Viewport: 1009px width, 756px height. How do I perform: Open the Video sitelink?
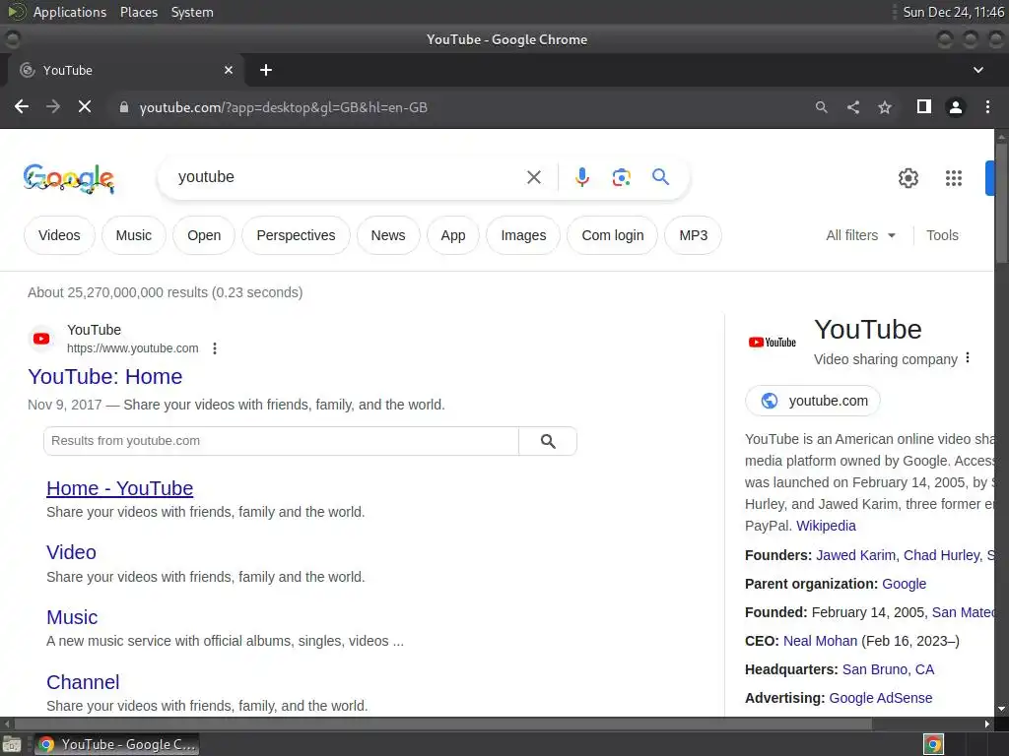71,552
